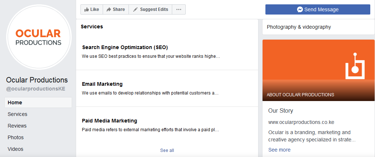
Task: Click Suggest Edits pencil button
Action: point(150,9)
